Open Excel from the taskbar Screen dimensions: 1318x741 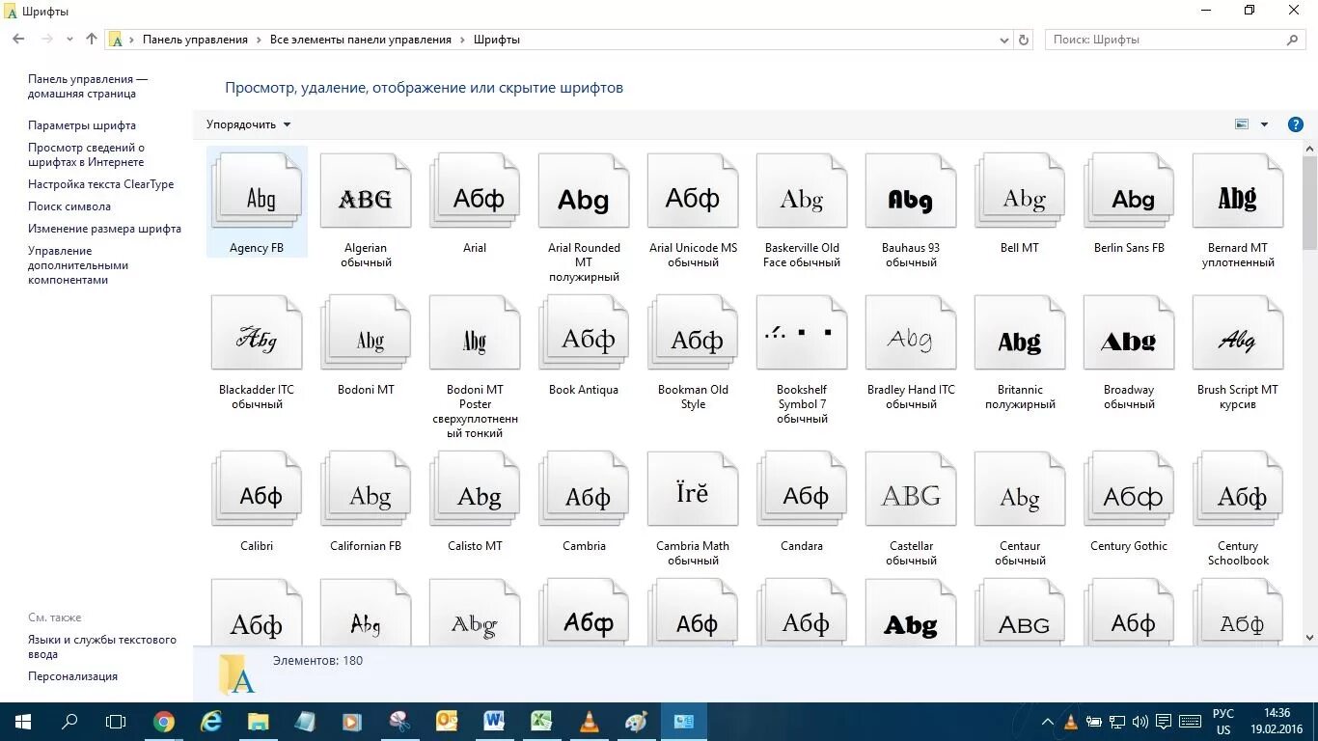(541, 722)
